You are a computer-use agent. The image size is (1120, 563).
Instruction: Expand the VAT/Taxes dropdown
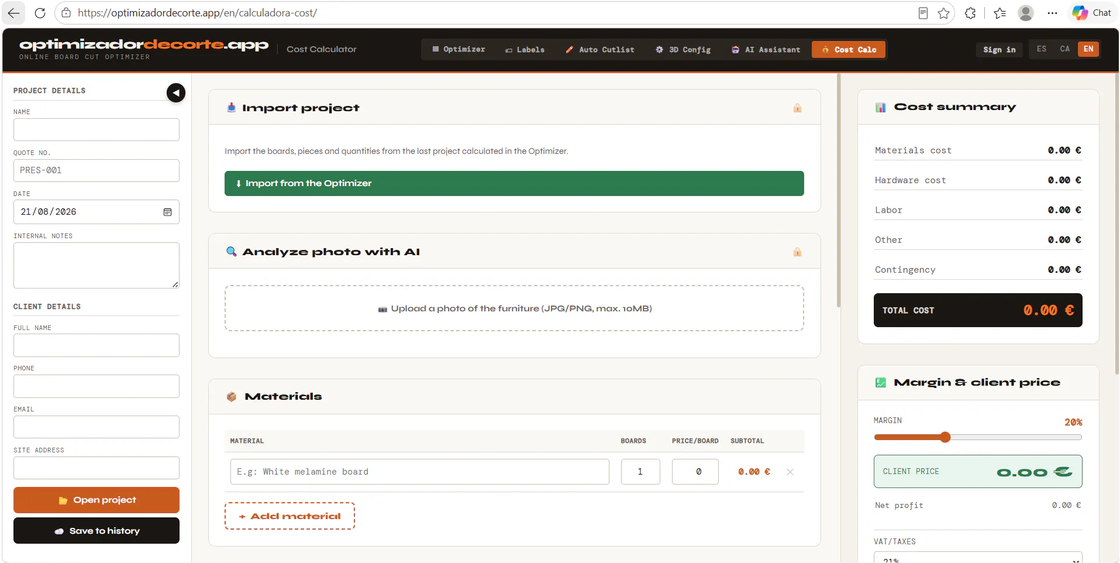click(x=978, y=558)
